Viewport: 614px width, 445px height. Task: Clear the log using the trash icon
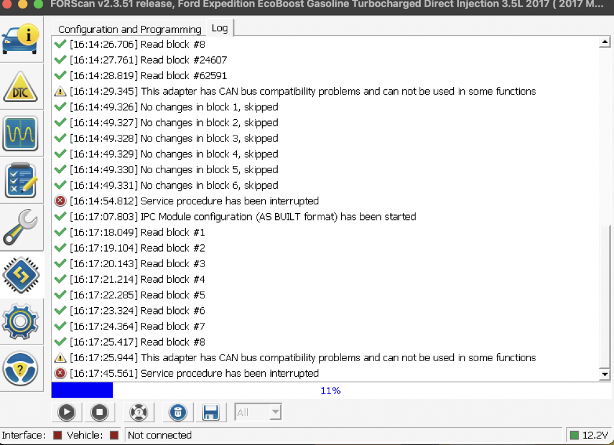coord(177,412)
